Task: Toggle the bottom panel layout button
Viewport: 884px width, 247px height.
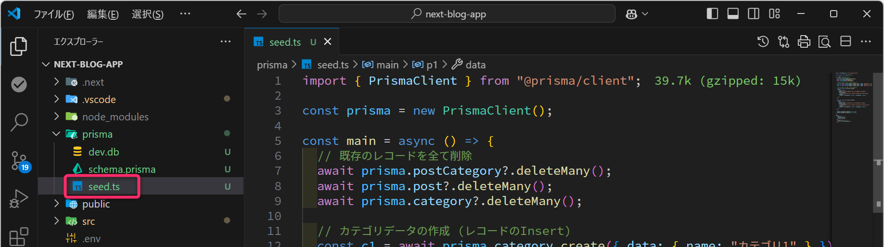Action: [x=733, y=14]
